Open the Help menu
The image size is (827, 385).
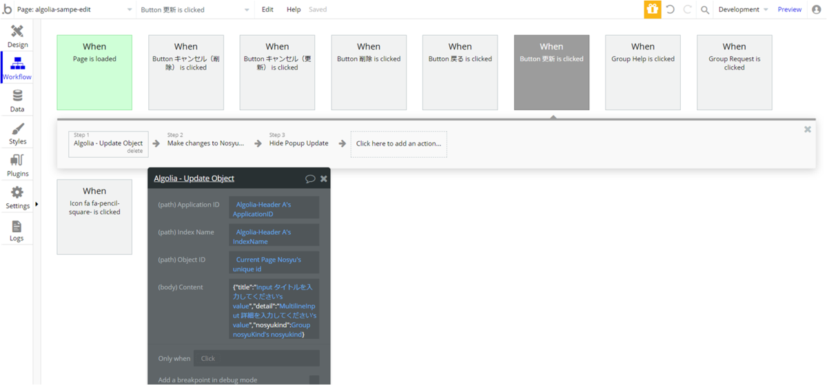[294, 10]
